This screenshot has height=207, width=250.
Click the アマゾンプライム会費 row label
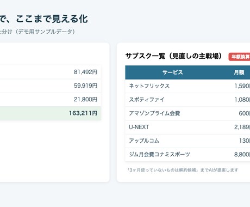pyautogui.click(x=154, y=113)
